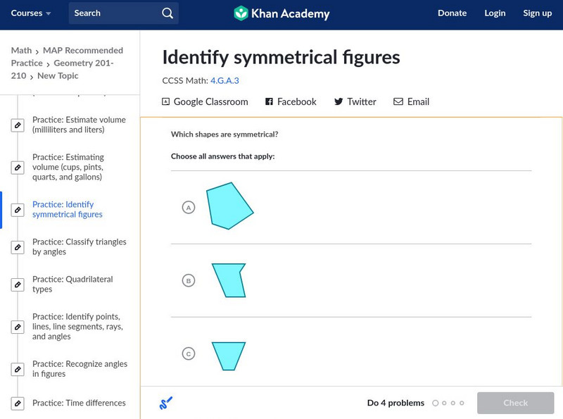
Task: Open Practice: Time differences item
Action: (x=79, y=403)
